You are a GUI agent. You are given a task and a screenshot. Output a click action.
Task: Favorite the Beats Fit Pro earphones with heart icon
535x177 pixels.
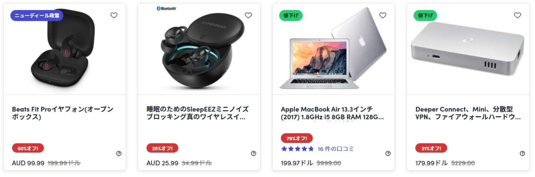click(114, 15)
